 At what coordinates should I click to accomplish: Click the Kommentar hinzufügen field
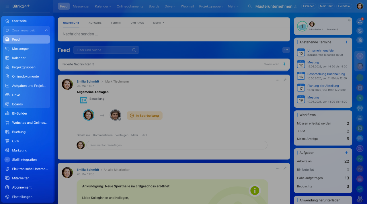[x=177, y=145]
